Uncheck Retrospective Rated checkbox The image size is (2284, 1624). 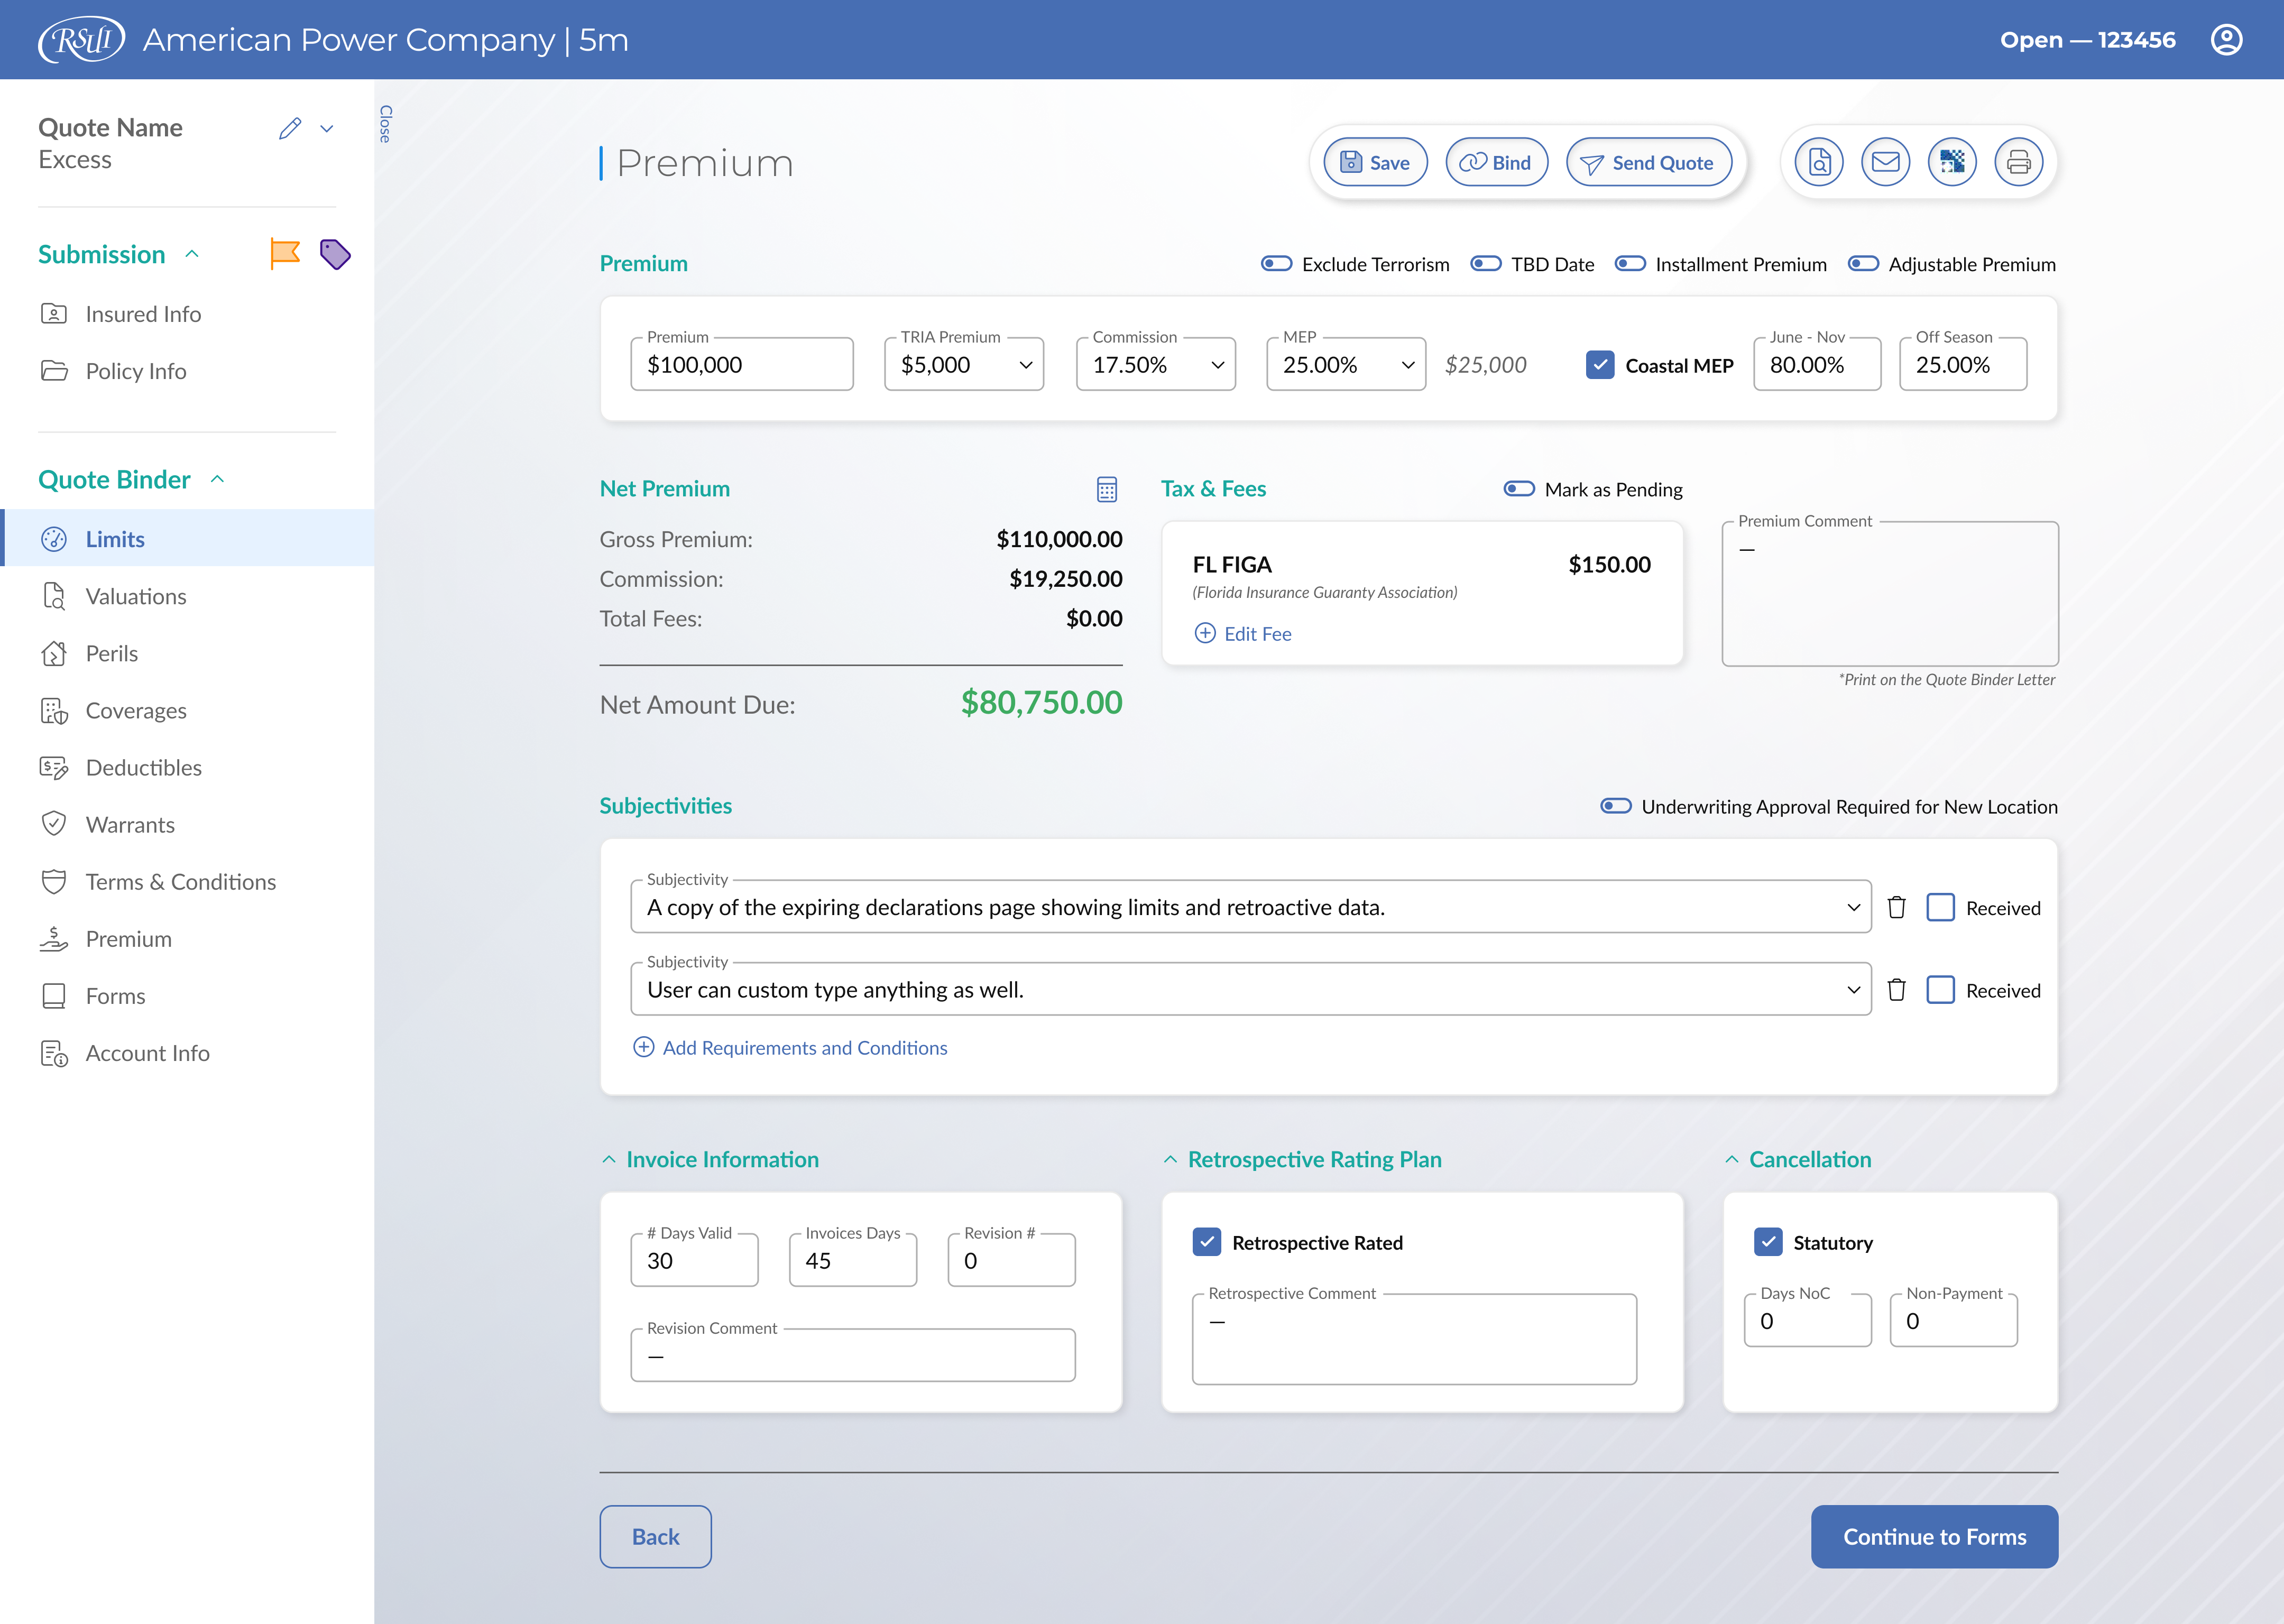(x=1207, y=1242)
